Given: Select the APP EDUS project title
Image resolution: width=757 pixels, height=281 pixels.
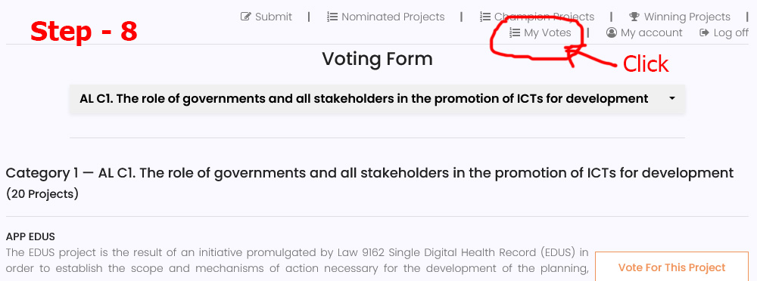Looking at the screenshot, I should (30, 236).
